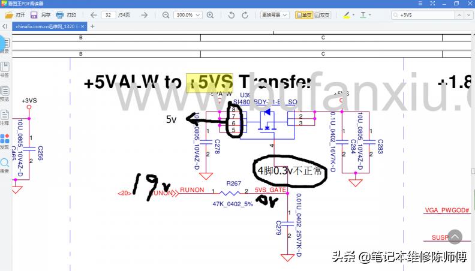Image resolution: width=475 pixels, height=271 pixels.
Task: Click the highlighted 5VS text in title
Action: click(209, 82)
